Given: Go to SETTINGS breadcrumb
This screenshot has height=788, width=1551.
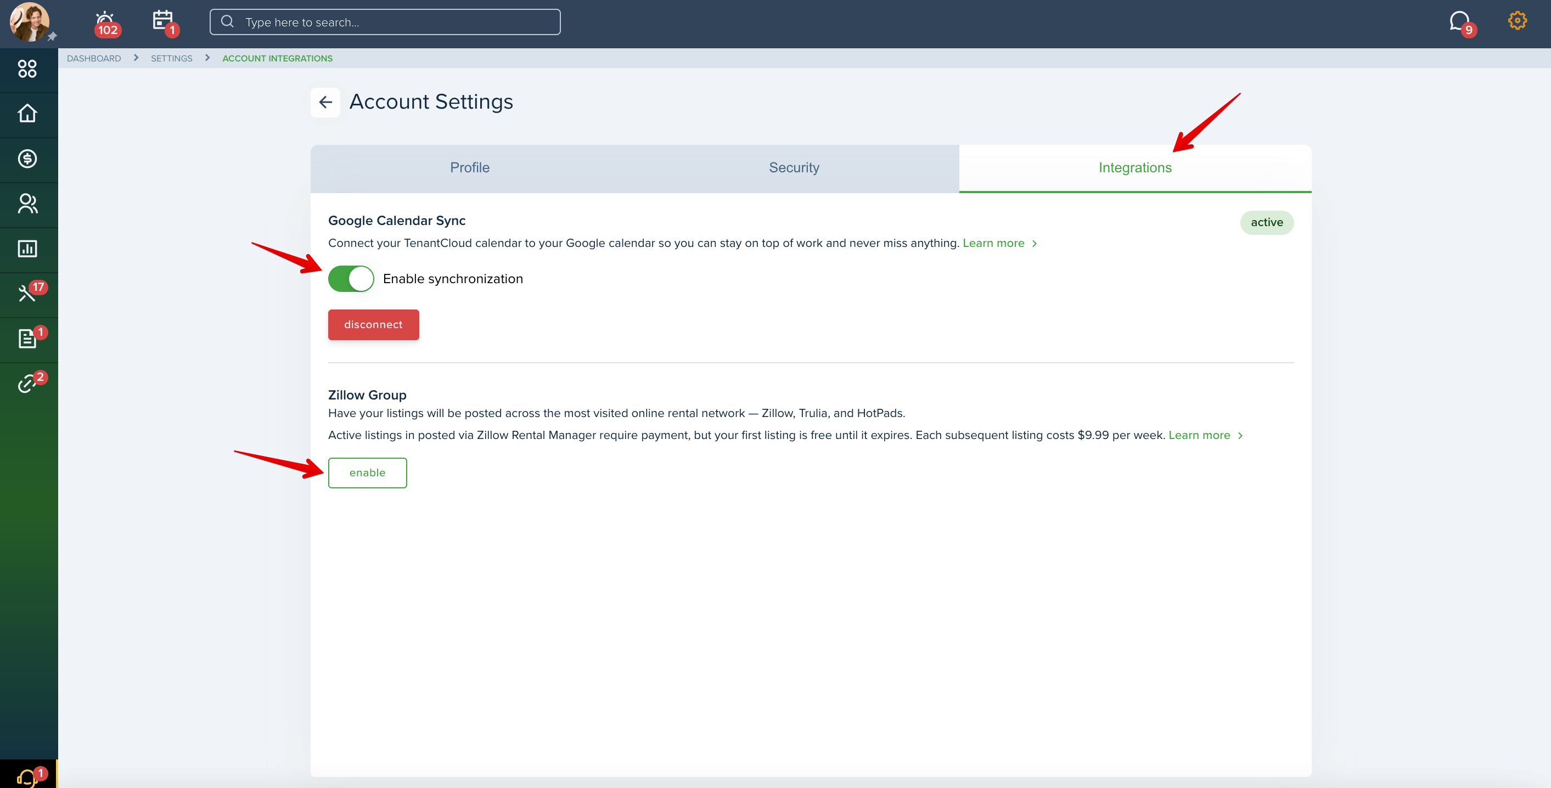Looking at the screenshot, I should point(172,58).
